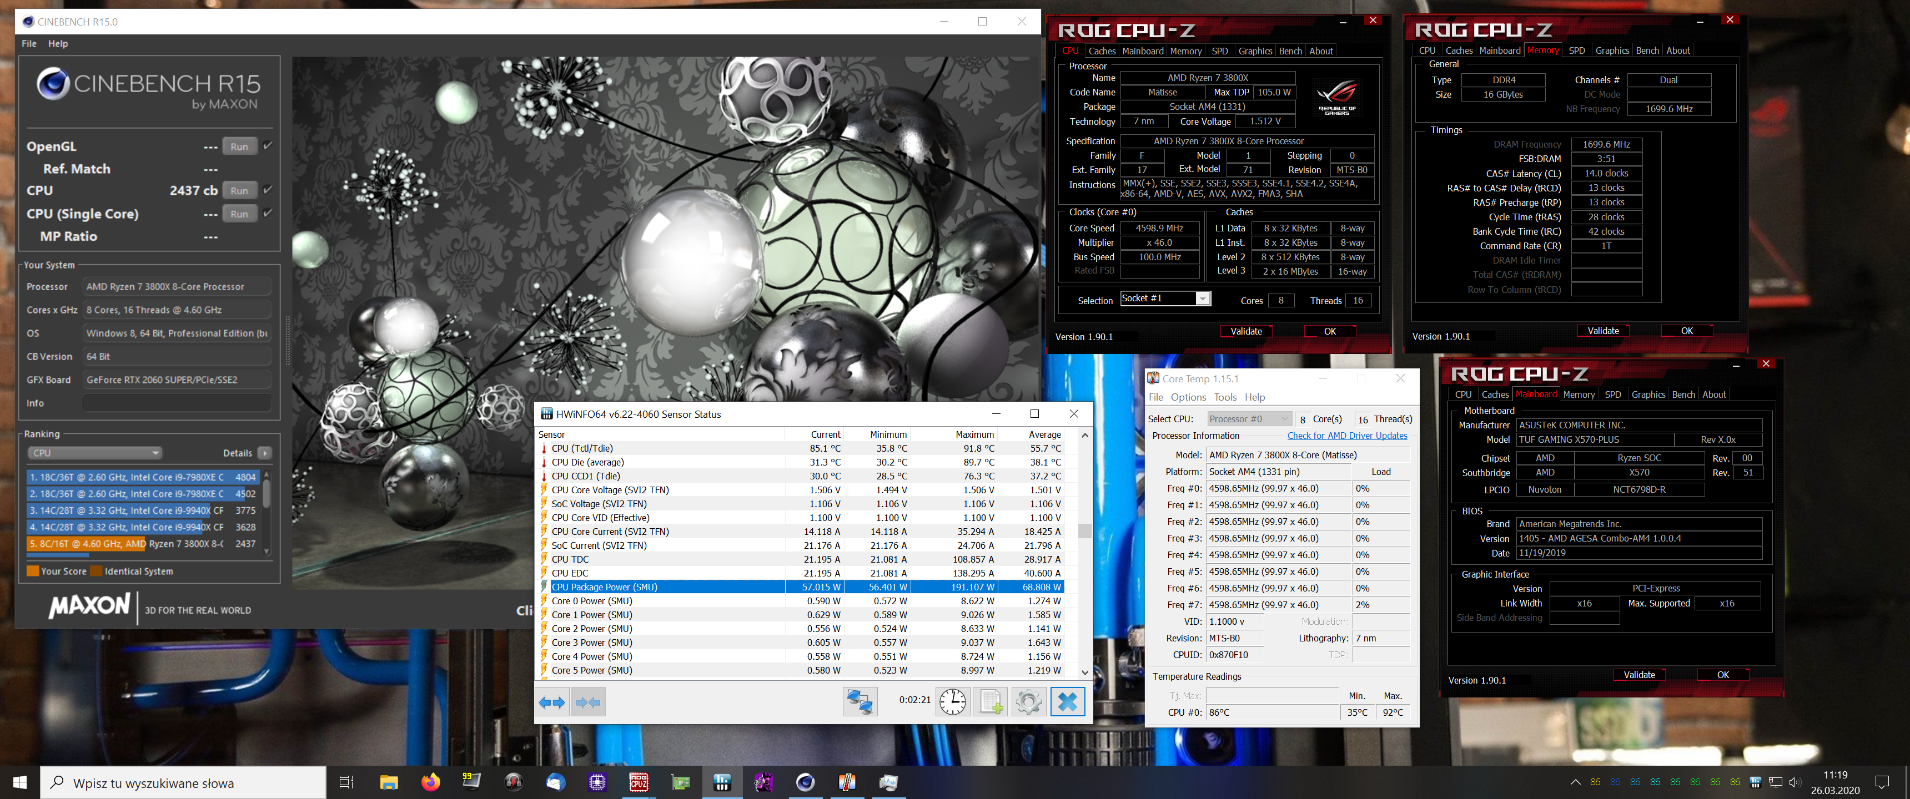Click Validate in CPU-Z Mainboard window
Viewport: 1910px width, 799px height.
pyautogui.click(x=1640, y=675)
